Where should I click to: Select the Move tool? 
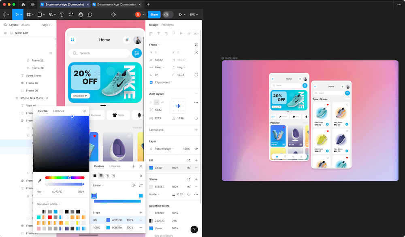click(x=17, y=15)
